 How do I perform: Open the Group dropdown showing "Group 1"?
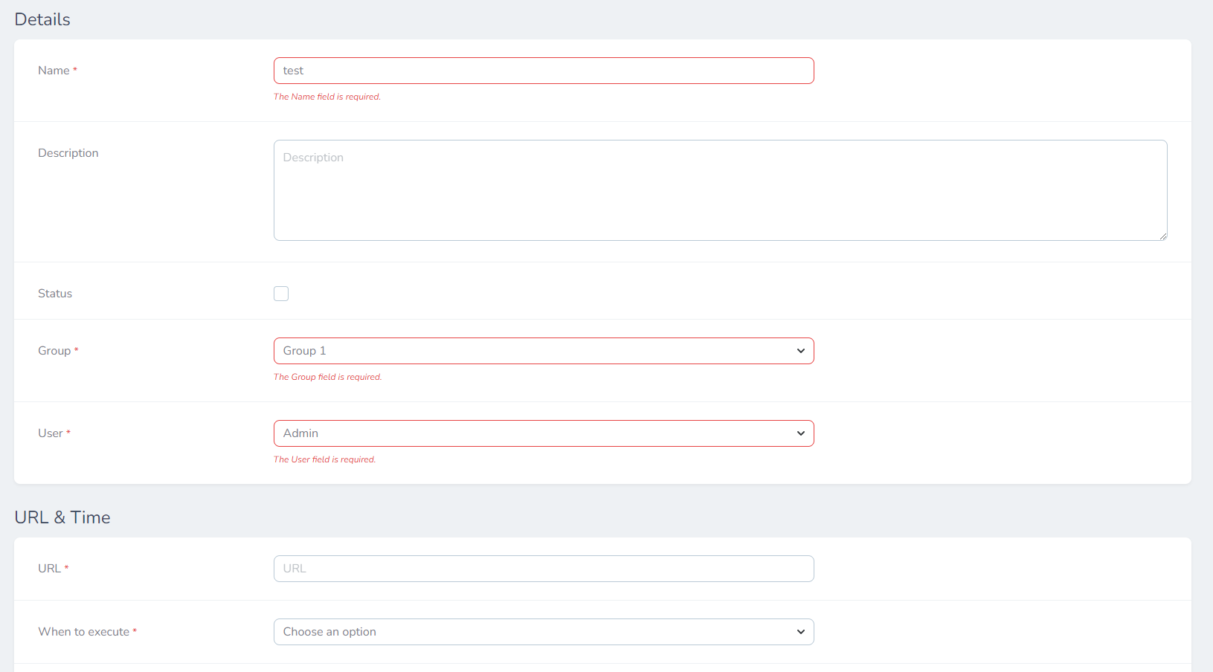[544, 350]
